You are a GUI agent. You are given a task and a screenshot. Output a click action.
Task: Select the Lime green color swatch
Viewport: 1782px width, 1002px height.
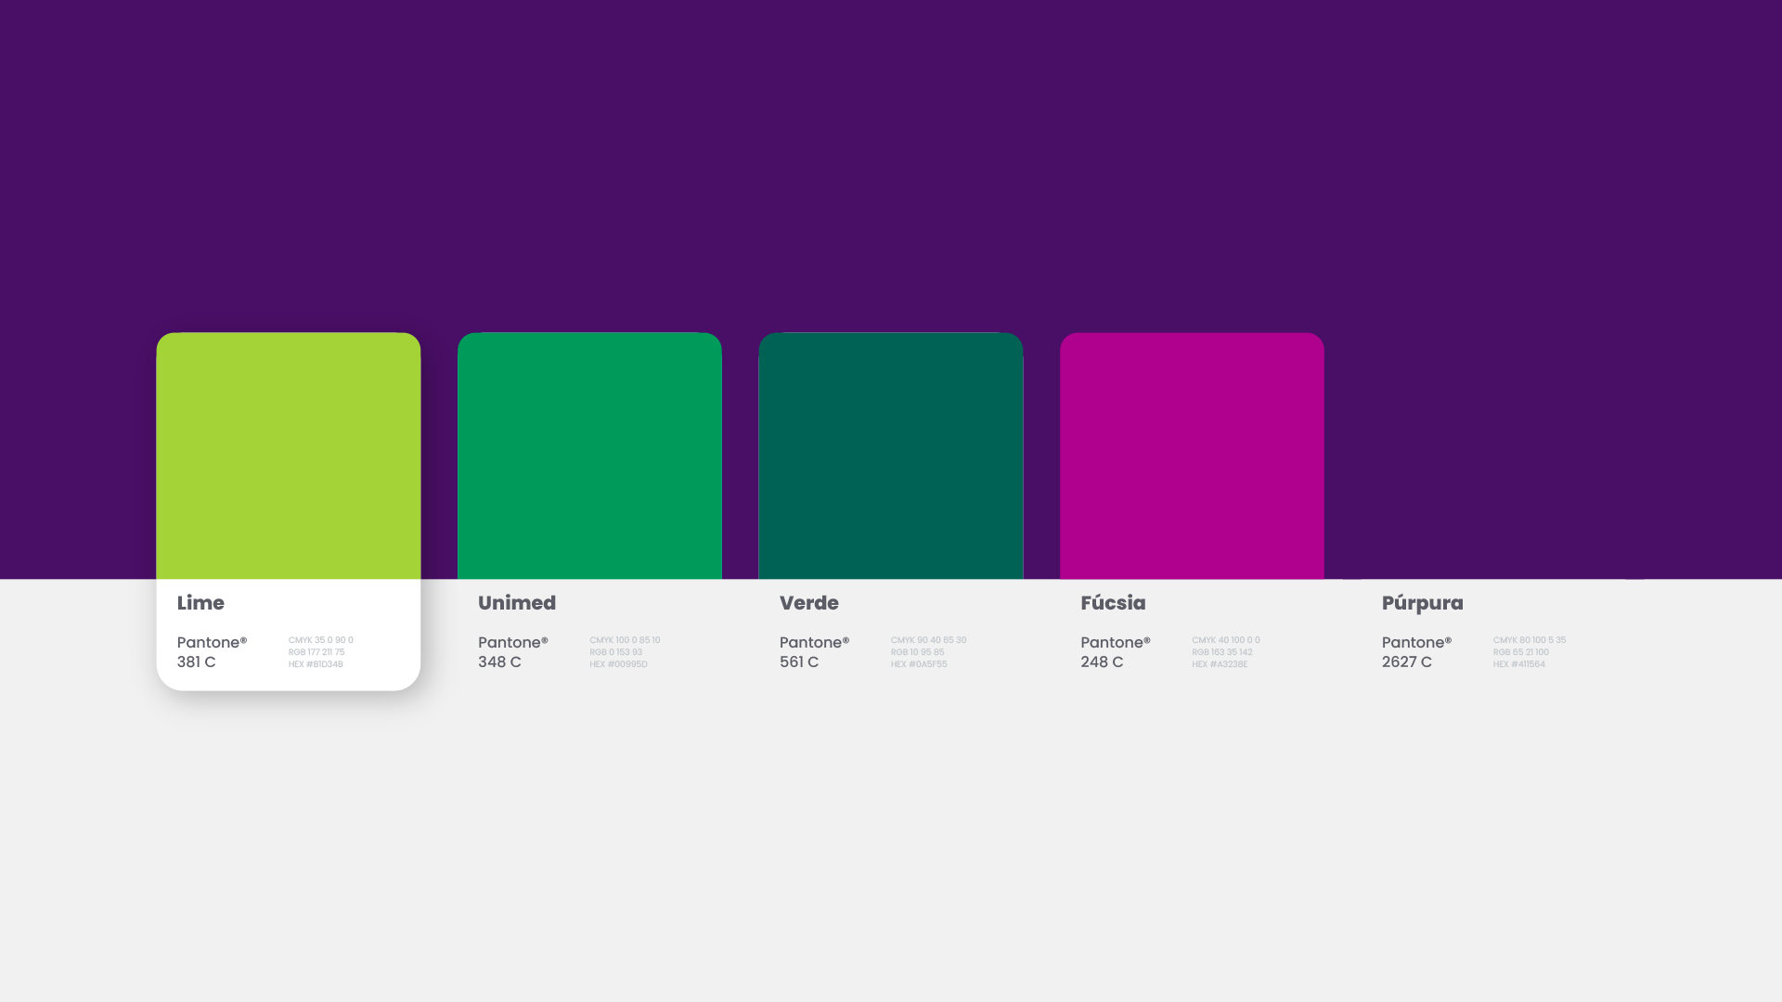coord(288,456)
